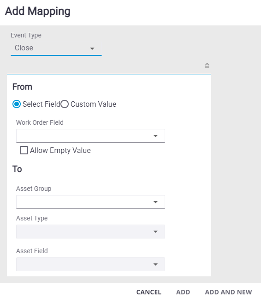Select the Select Field radio button
The image size is (261, 299).
[17, 104]
